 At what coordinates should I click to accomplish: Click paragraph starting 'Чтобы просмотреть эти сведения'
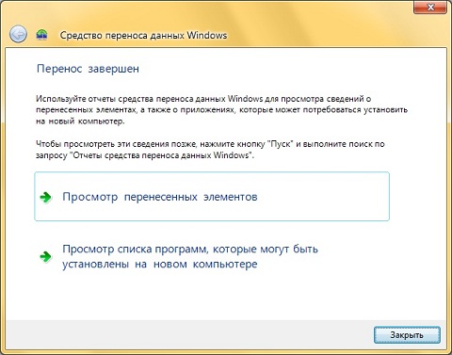210,150
